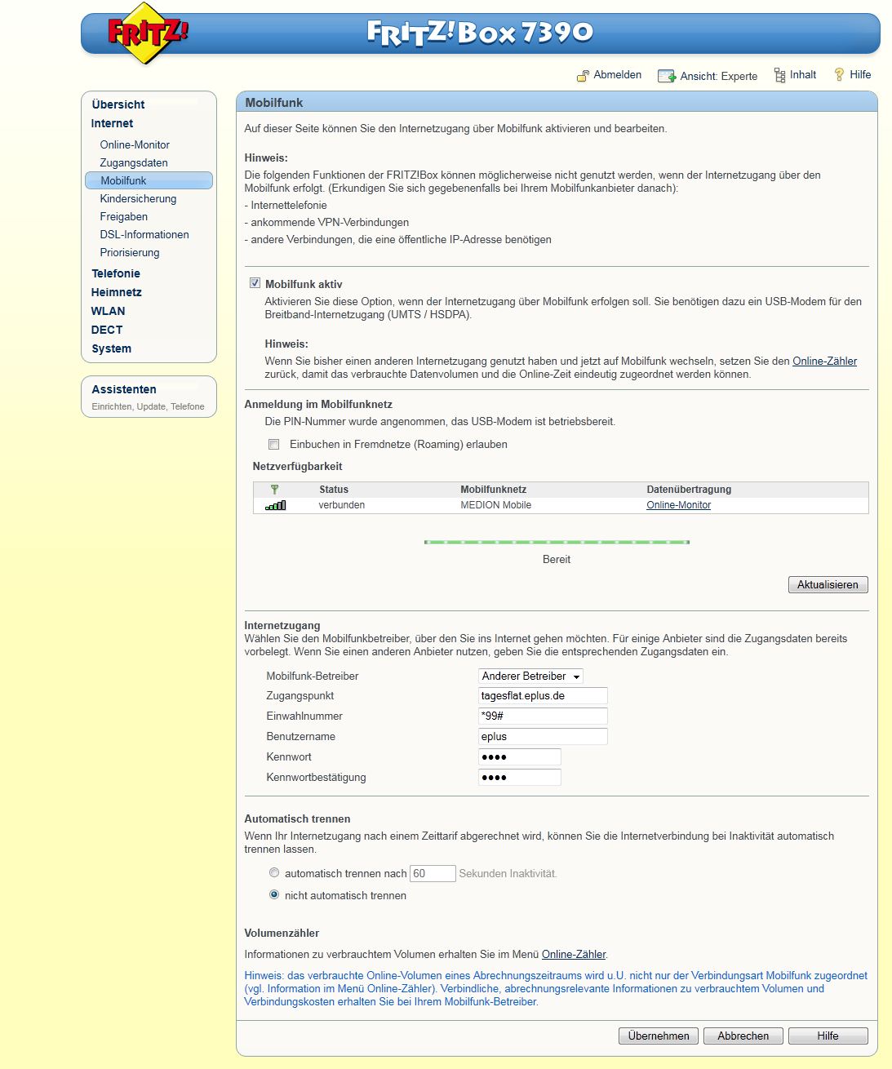The width and height of the screenshot is (892, 1069).
Task: Expand the Telefonie menu
Action: 116,273
